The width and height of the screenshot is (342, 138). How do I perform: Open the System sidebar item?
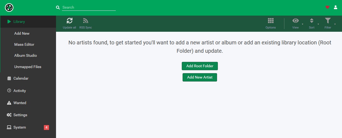[x=28, y=127]
